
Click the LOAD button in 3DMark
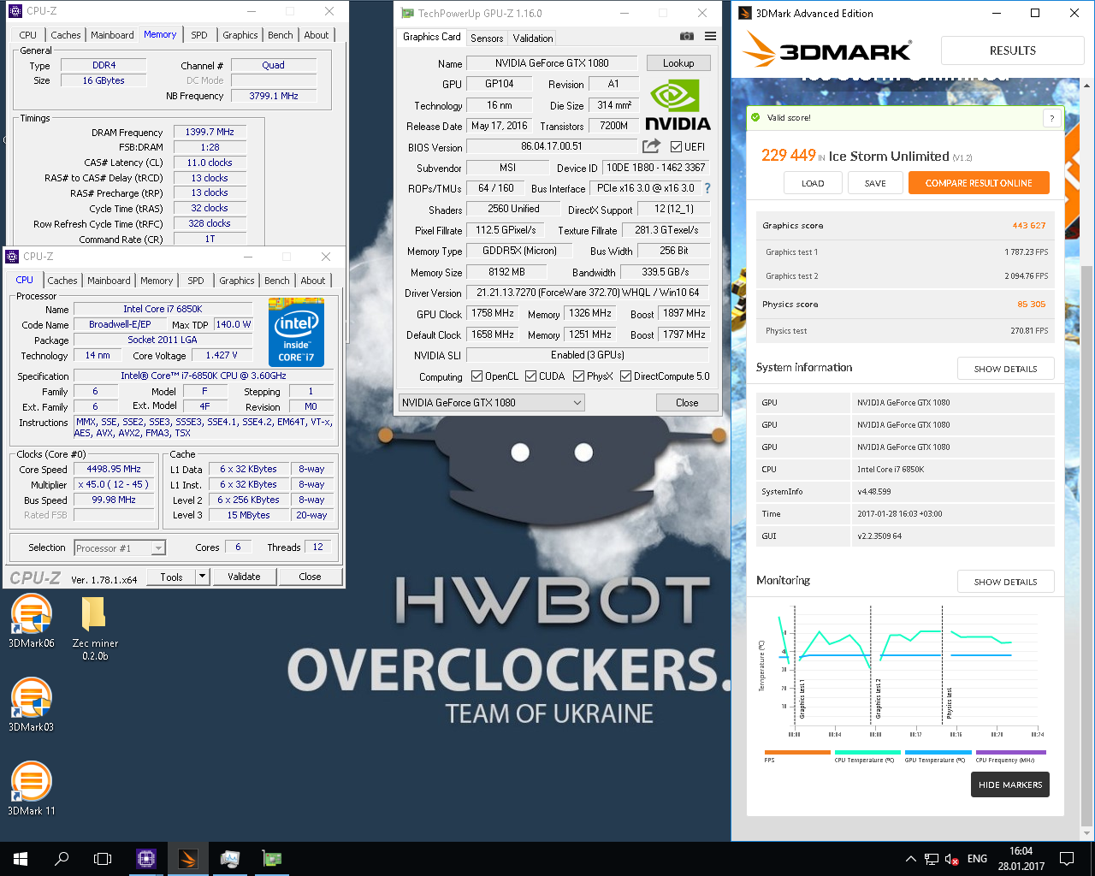coord(813,183)
